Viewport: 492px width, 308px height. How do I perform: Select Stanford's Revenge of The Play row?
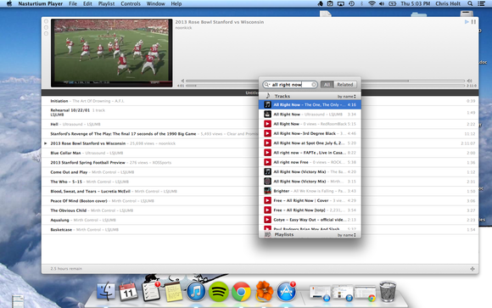(260, 134)
